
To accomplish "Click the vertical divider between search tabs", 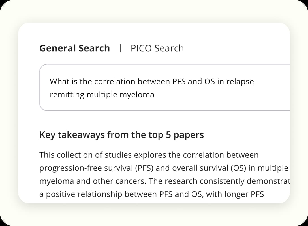I will pos(120,48).
